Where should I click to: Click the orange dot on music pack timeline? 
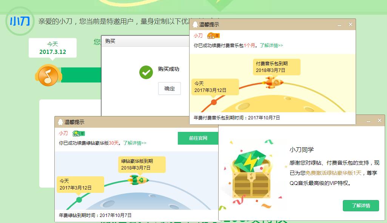coord(214,102)
